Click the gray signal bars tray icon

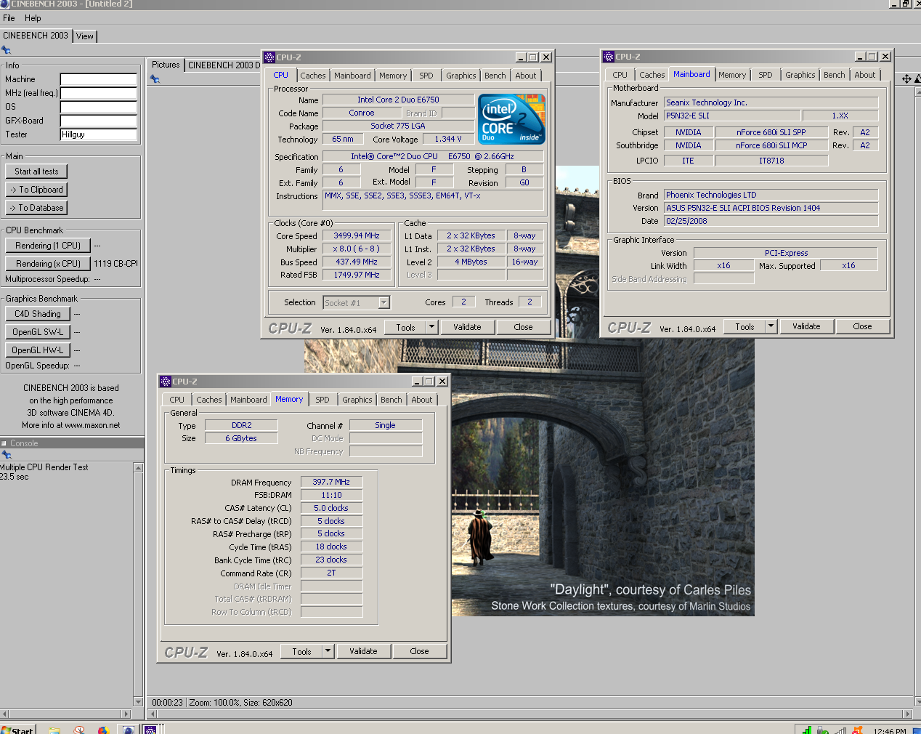click(840, 730)
